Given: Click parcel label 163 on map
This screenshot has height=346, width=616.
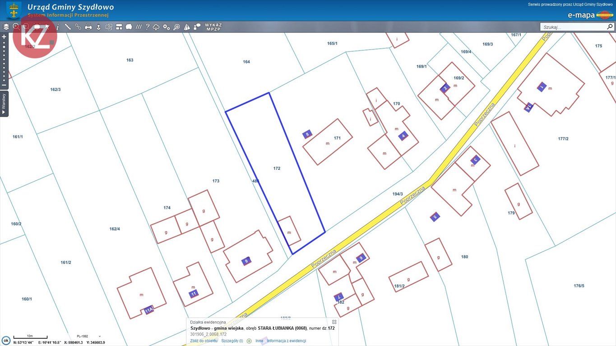Looking at the screenshot, I should point(130,60).
